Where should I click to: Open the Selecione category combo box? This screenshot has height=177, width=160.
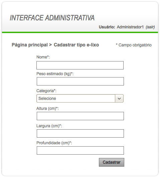click(80, 99)
